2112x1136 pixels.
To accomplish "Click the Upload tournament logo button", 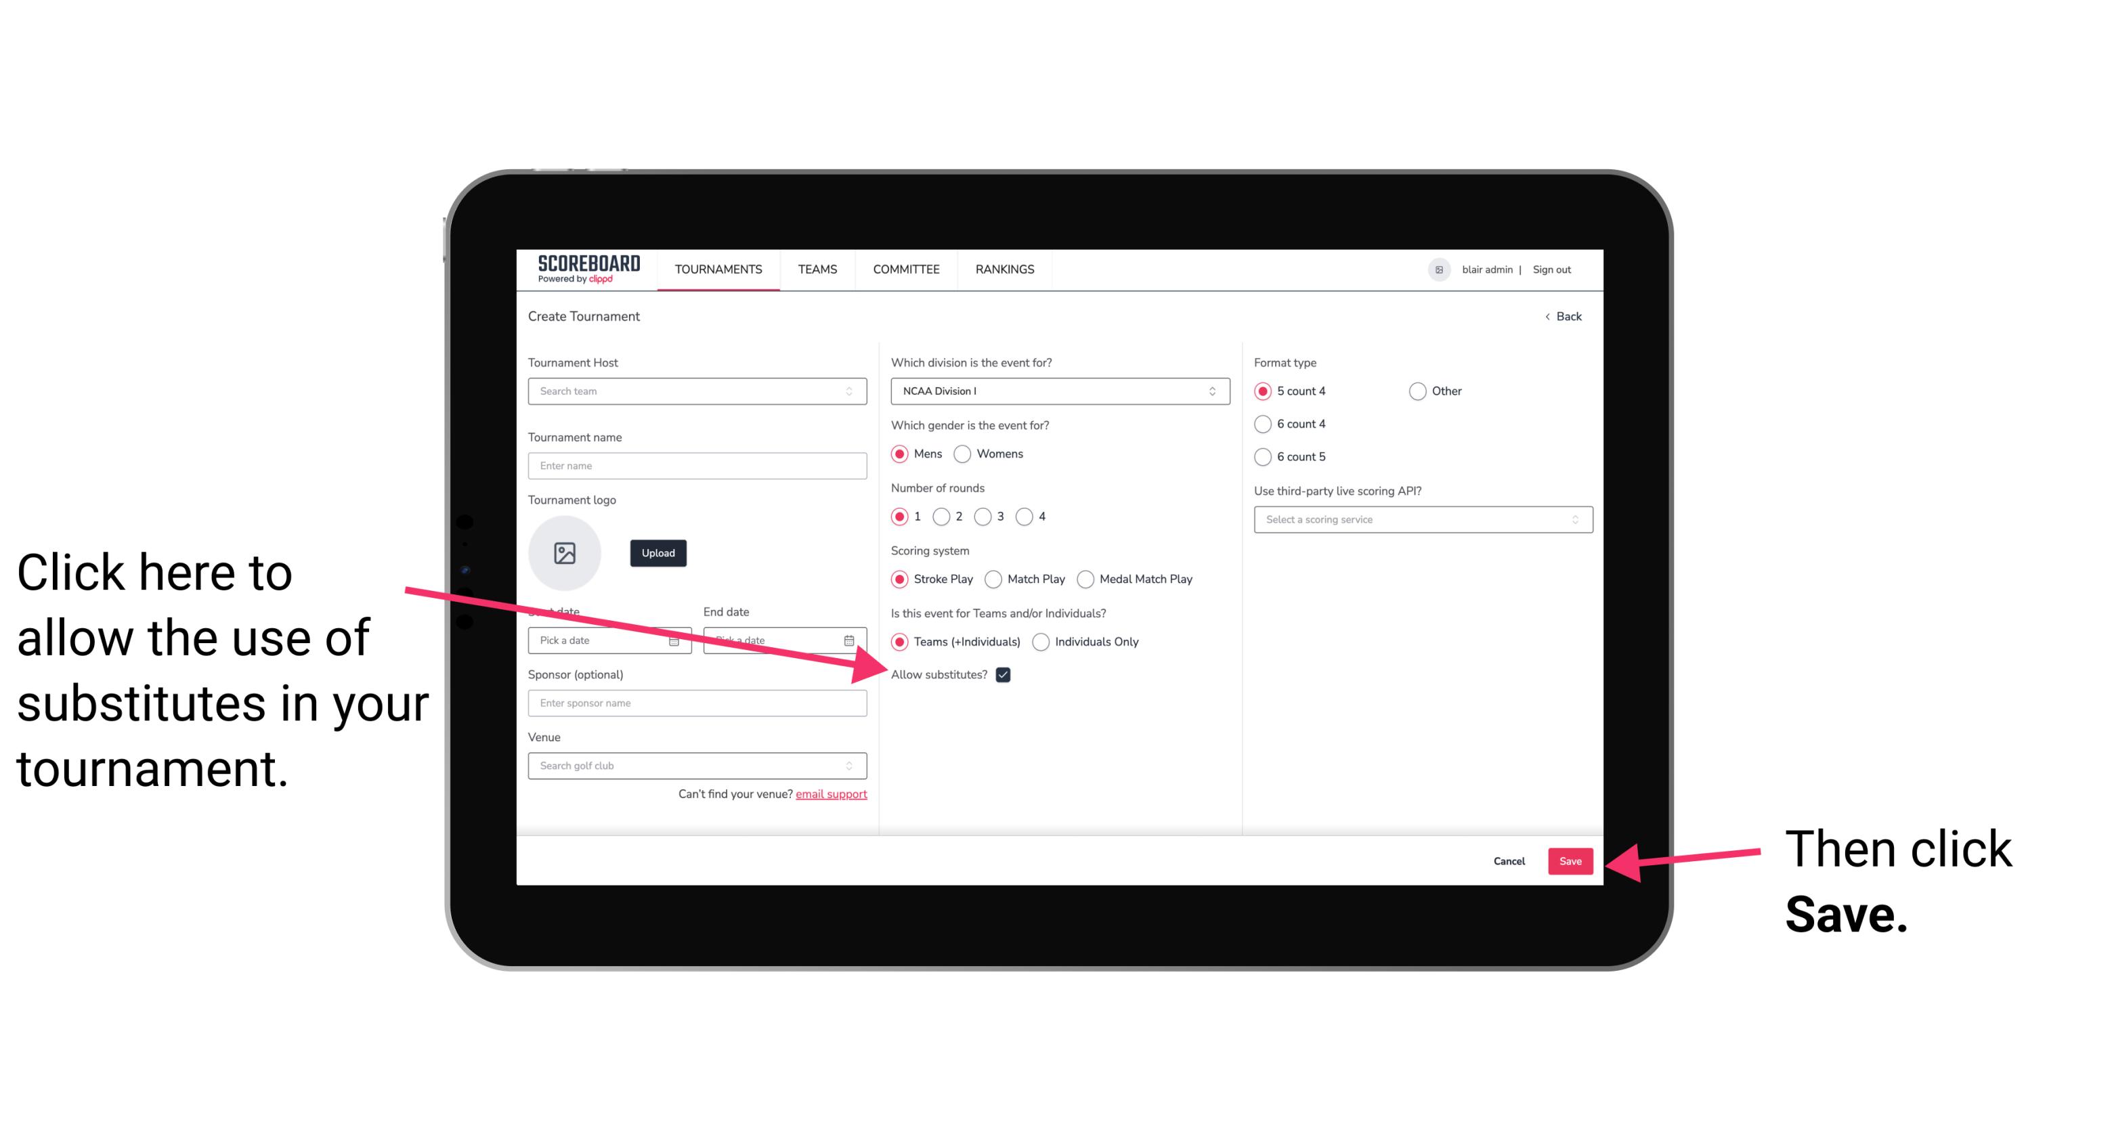I will pyautogui.click(x=655, y=552).
